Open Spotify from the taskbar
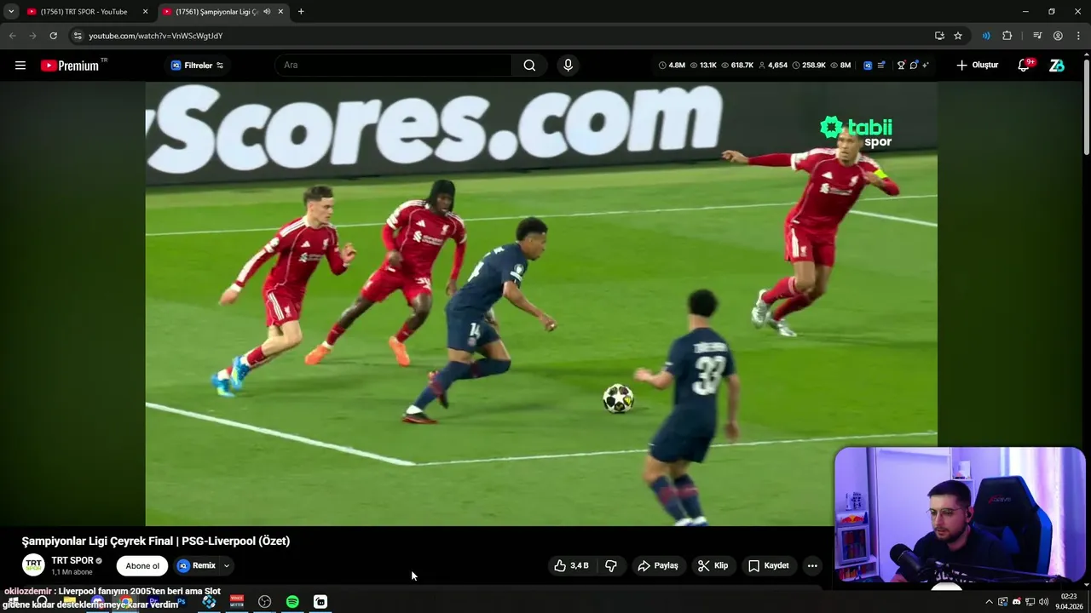 point(292,602)
